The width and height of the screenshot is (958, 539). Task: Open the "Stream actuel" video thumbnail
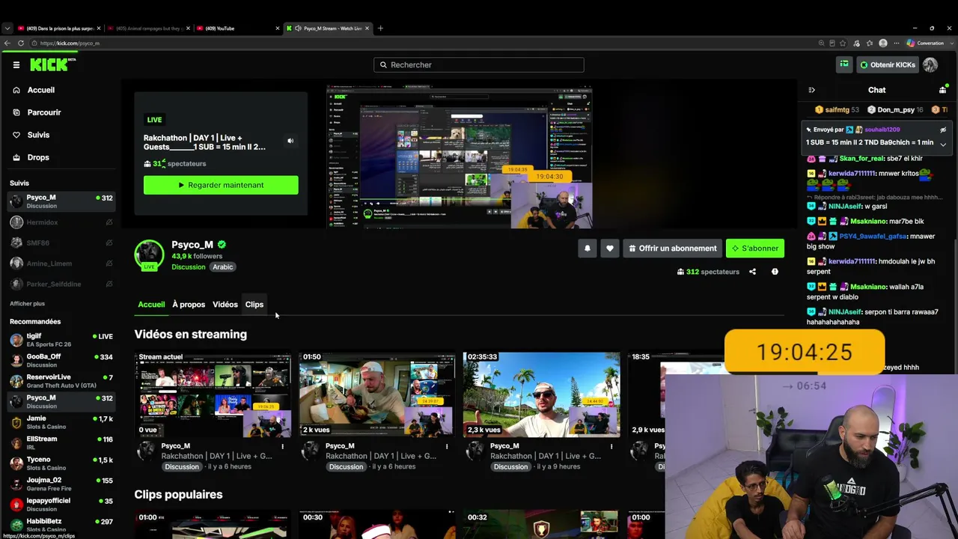tap(213, 395)
